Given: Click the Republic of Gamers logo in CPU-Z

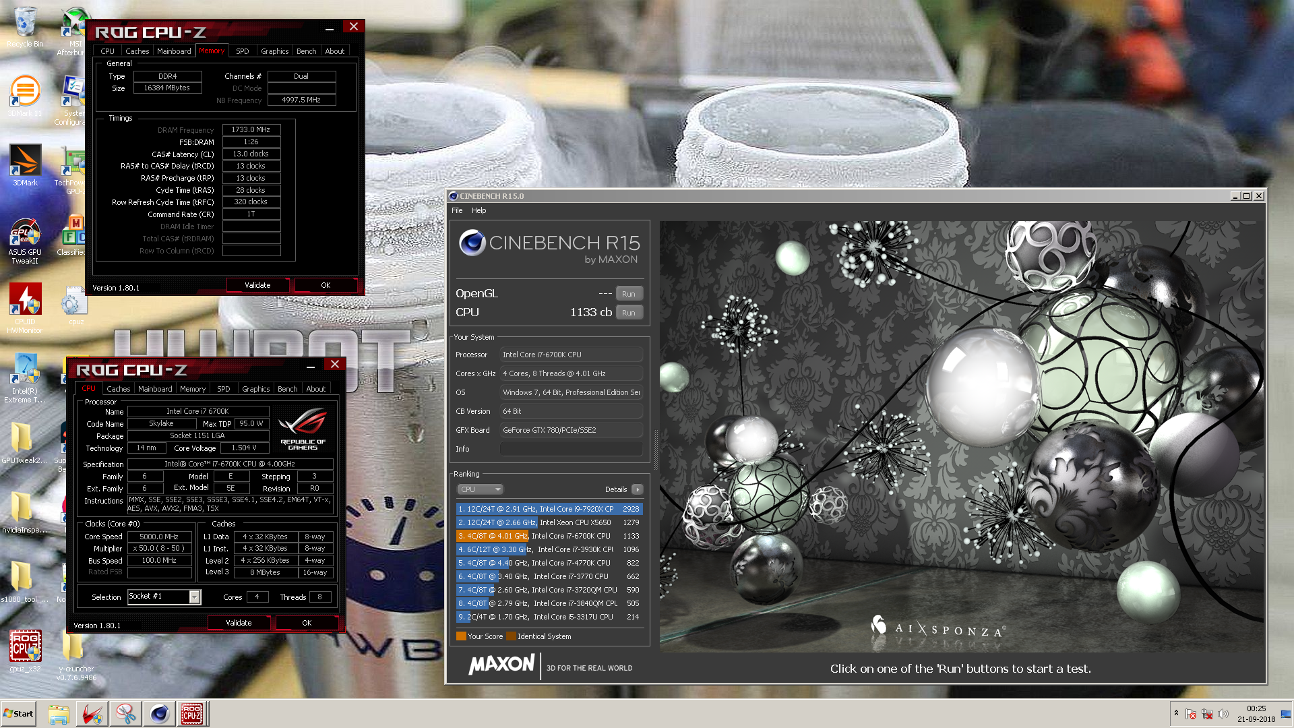Looking at the screenshot, I should (x=303, y=429).
